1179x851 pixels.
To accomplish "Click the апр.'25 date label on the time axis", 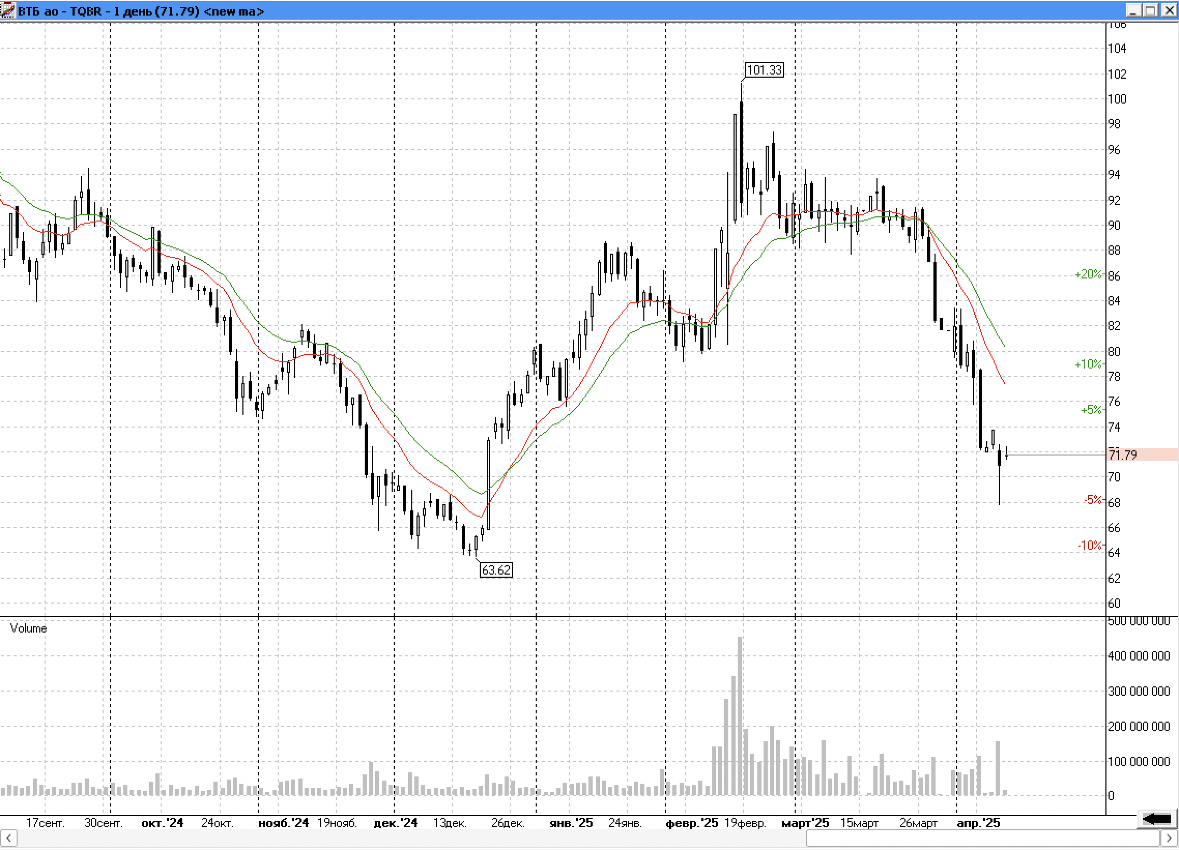I will click(x=979, y=823).
